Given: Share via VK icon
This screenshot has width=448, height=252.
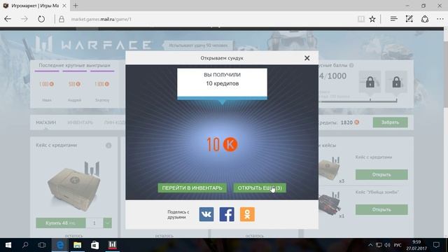Looking at the screenshot, I should [206, 214].
